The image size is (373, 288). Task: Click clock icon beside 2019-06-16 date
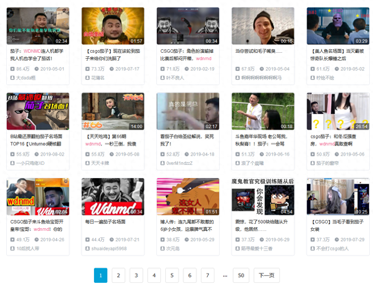(x=262, y=154)
